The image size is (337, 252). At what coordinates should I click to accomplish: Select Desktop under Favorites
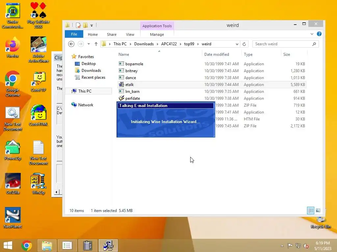pos(89,64)
